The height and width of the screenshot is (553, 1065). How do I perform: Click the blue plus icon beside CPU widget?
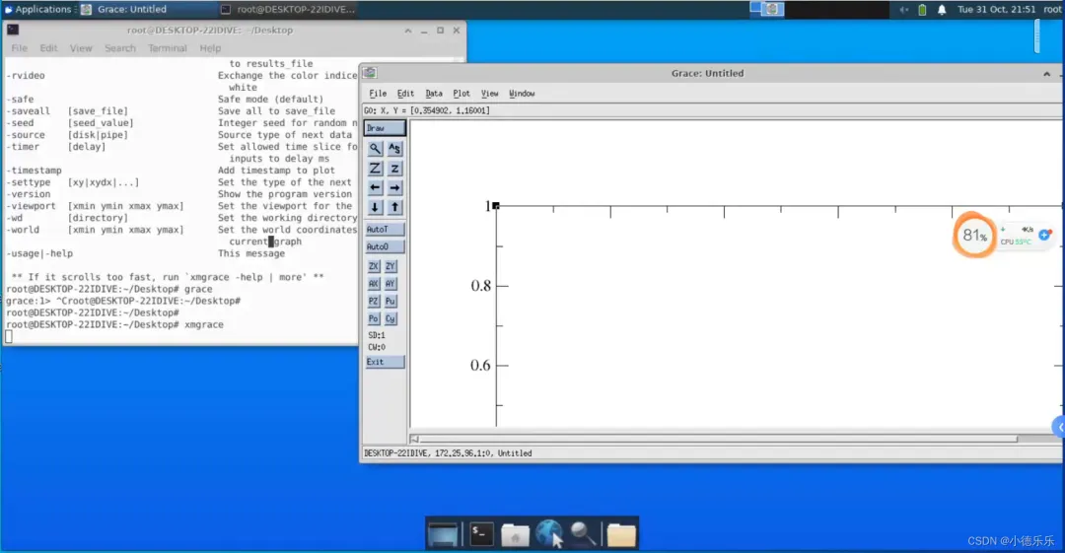point(1044,235)
